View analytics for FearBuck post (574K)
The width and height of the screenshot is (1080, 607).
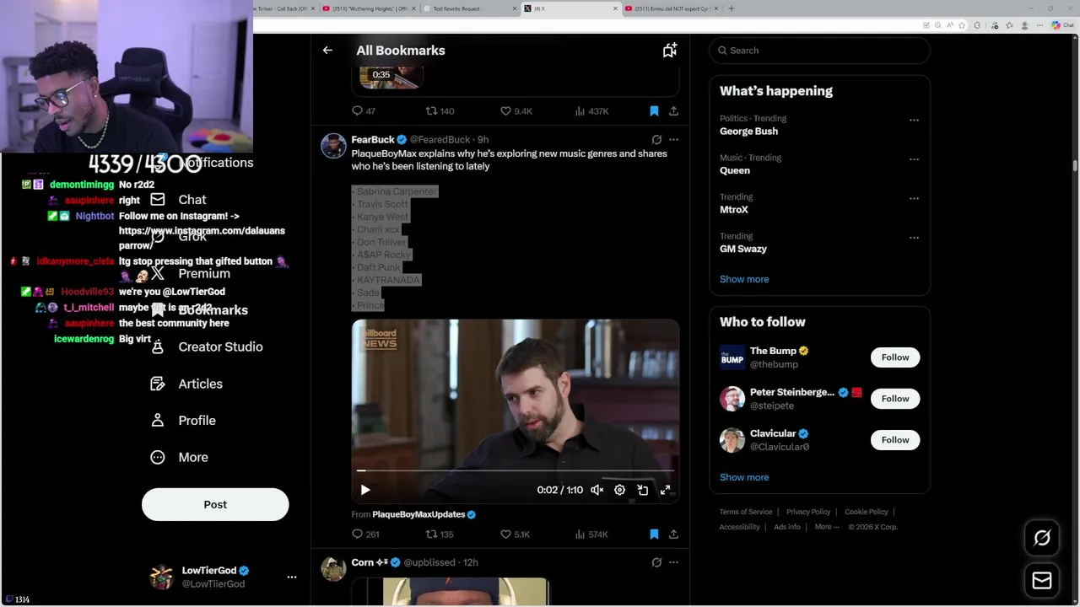(591, 534)
